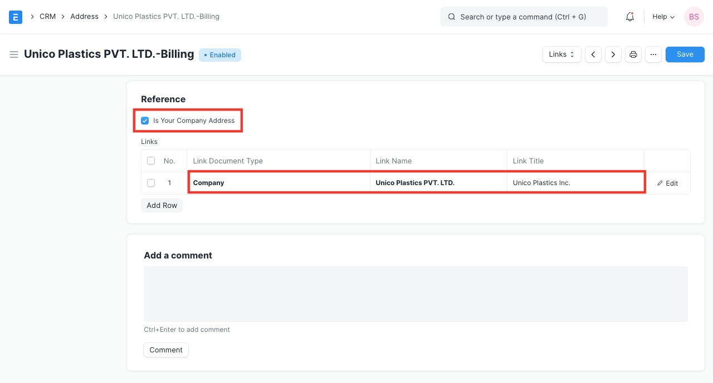
Task: Navigate to CRM in the breadcrumb
Action: (x=47, y=17)
